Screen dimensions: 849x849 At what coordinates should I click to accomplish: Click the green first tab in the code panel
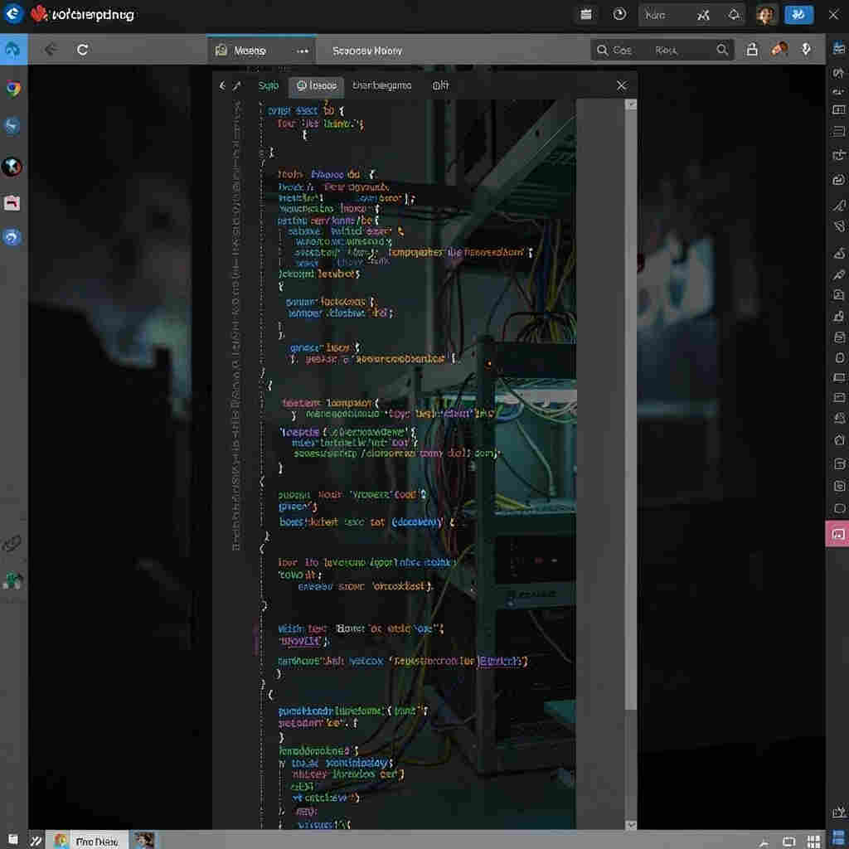pyautogui.click(x=268, y=85)
